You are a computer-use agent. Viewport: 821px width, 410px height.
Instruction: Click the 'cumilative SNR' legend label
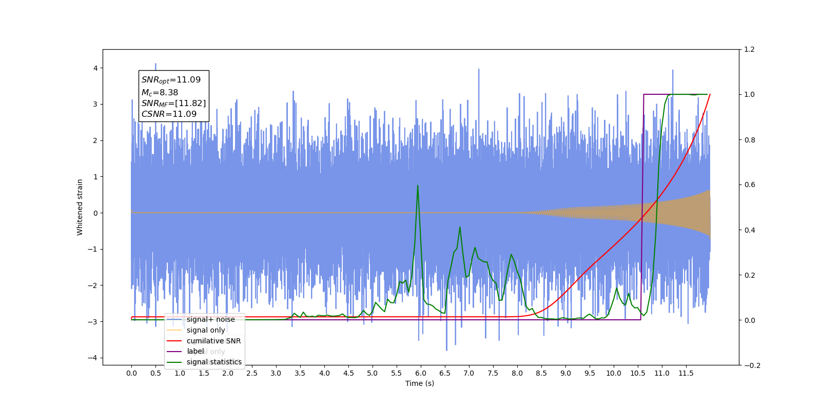point(213,341)
